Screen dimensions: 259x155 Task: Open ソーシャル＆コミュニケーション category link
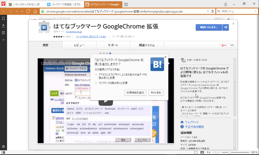coord(91,37)
